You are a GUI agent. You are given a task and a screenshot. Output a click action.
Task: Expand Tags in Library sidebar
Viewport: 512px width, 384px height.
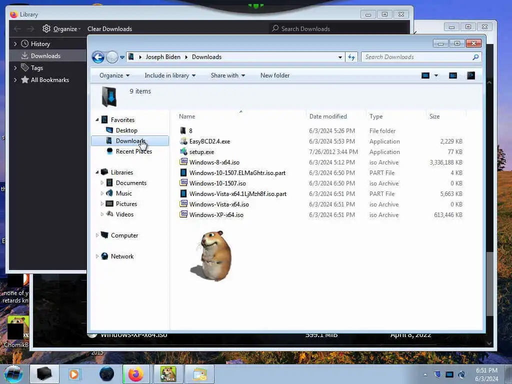[15, 68]
